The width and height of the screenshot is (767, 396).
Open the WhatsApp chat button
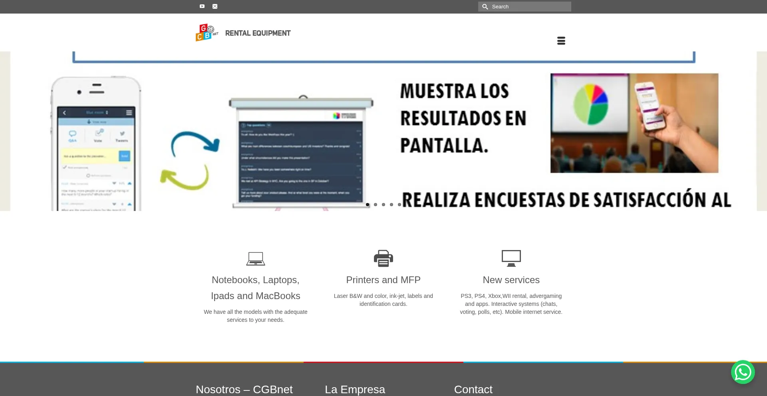743,372
